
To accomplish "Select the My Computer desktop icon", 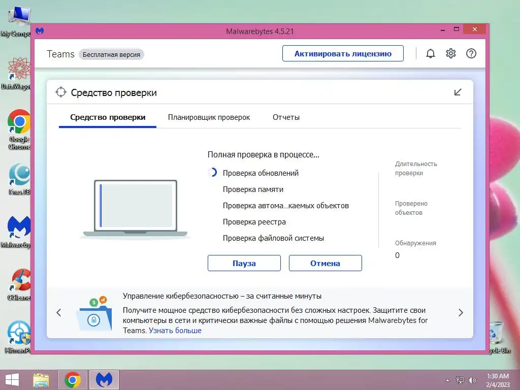I will point(15,21).
